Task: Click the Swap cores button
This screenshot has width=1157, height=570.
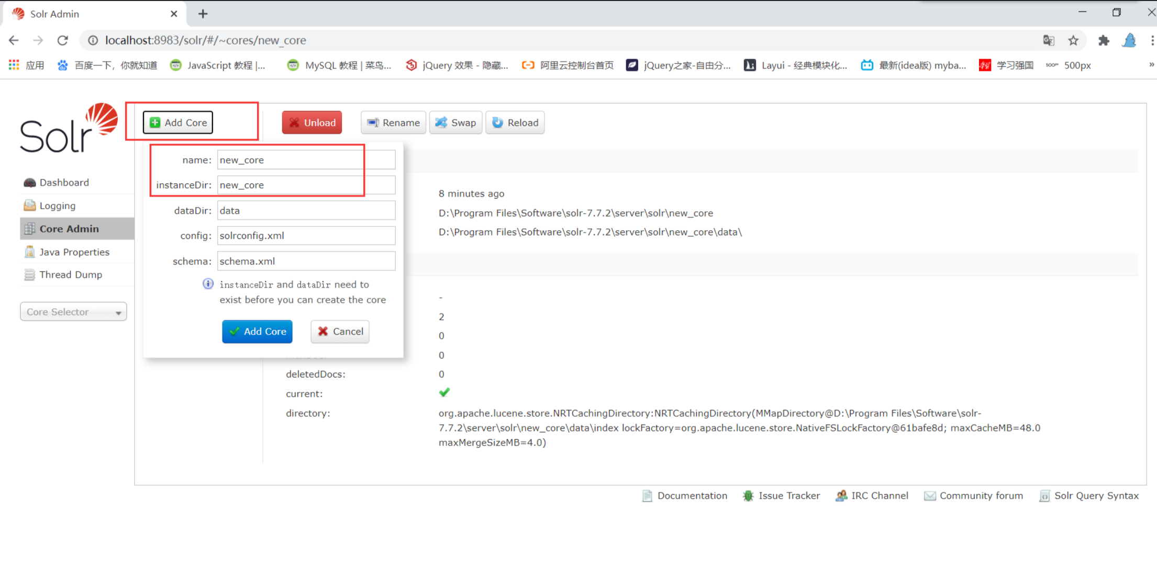Action: pos(455,122)
